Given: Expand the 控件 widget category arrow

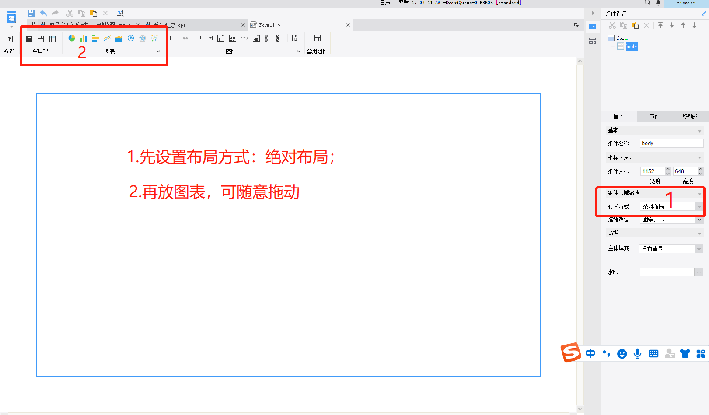Looking at the screenshot, I should (x=299, y=51).
